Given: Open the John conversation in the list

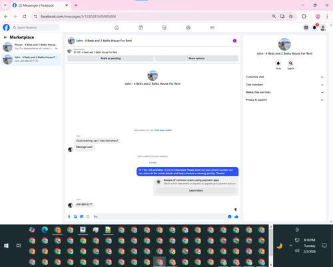Looking at the screenshot, I should pyautogui.click(x=31, y=59).
